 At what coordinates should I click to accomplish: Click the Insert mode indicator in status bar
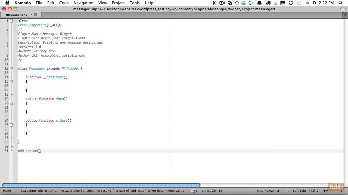tap(7, 191)
